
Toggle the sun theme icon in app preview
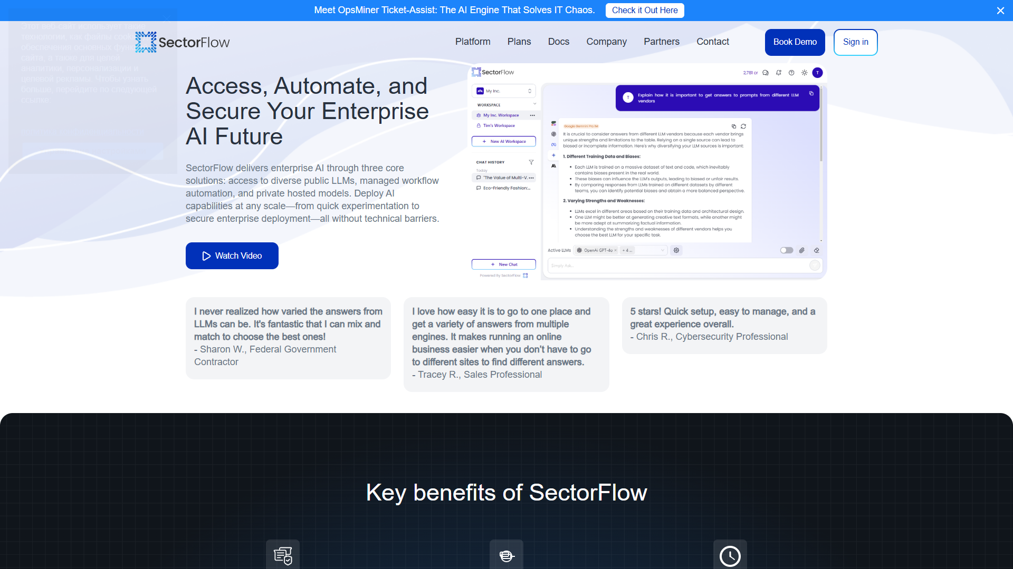[x=804, y=73]
